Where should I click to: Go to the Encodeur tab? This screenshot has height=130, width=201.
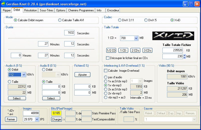[113, 10]
